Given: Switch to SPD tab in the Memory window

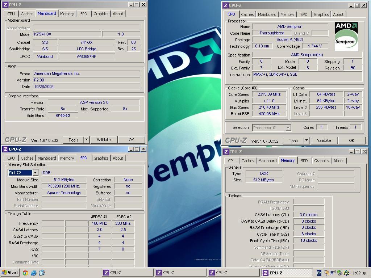Looking at the screenshot, I should (x=304, y=161).
